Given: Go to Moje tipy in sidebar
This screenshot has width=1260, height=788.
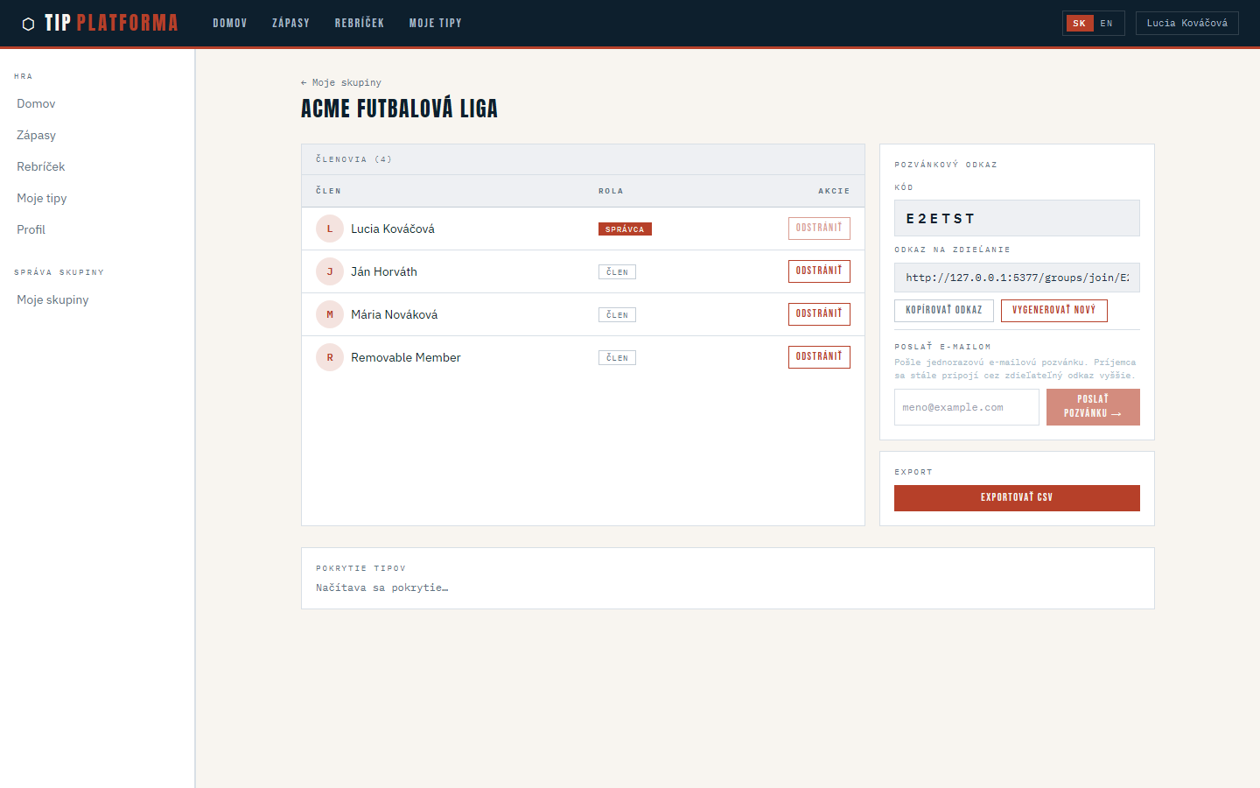Looking at the screenshot, I should click(x=42, y=198).
